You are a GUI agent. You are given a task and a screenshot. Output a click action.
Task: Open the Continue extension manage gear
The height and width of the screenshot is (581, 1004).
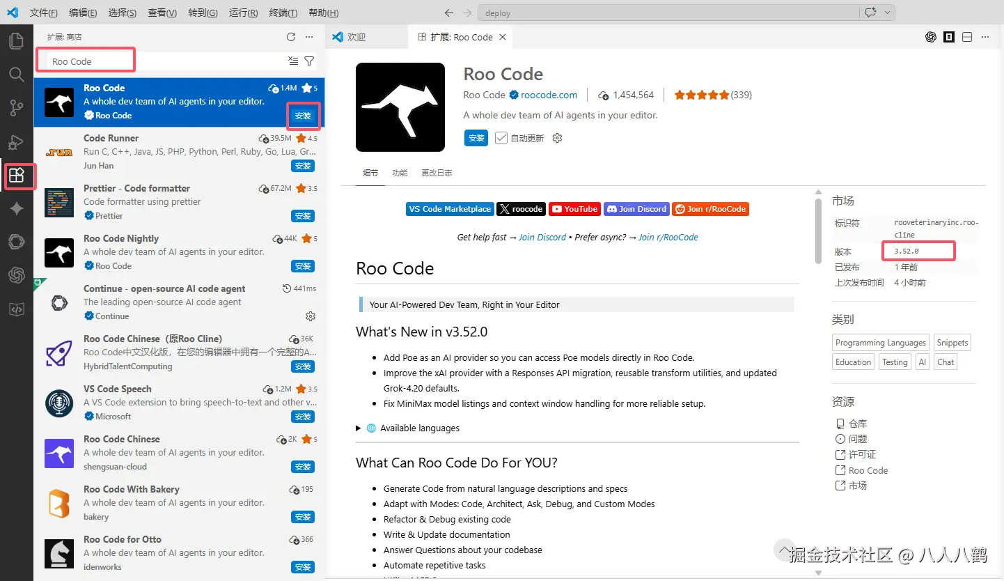click(311, 316)
